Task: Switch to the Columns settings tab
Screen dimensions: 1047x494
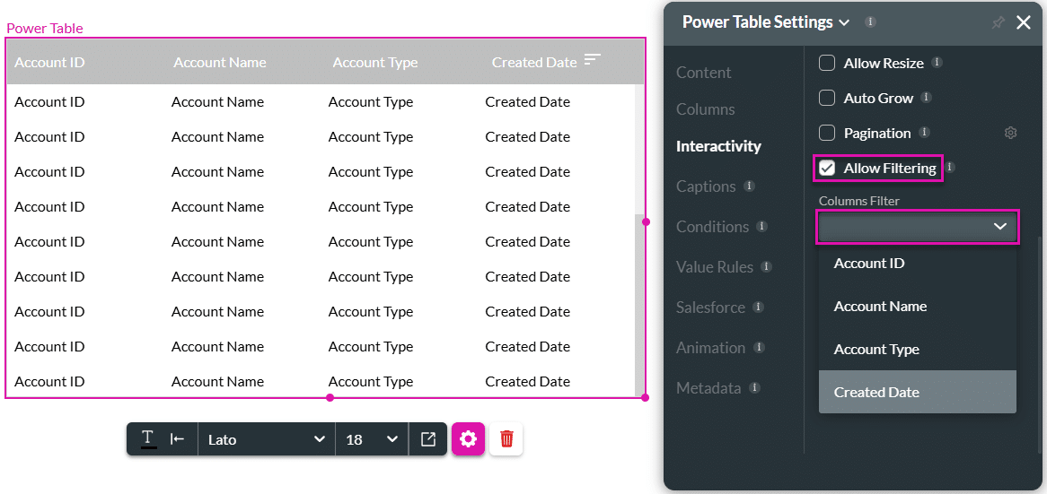Action: [705, 109]
